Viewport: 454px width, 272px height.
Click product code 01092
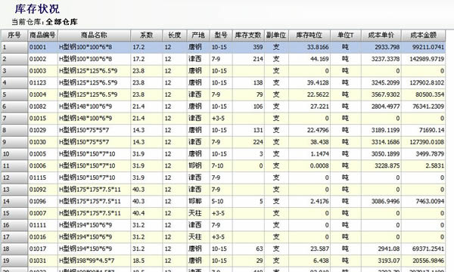[38, 190]
